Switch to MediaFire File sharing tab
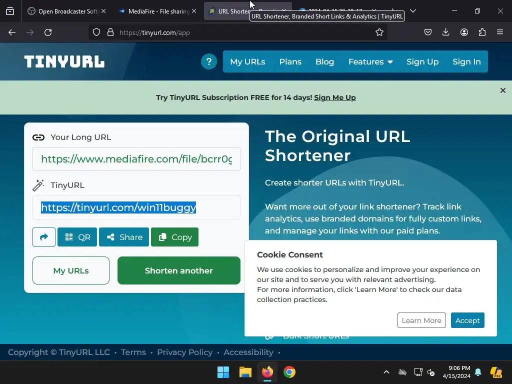Viewport: 512px width, 384px height. point(158,11)
